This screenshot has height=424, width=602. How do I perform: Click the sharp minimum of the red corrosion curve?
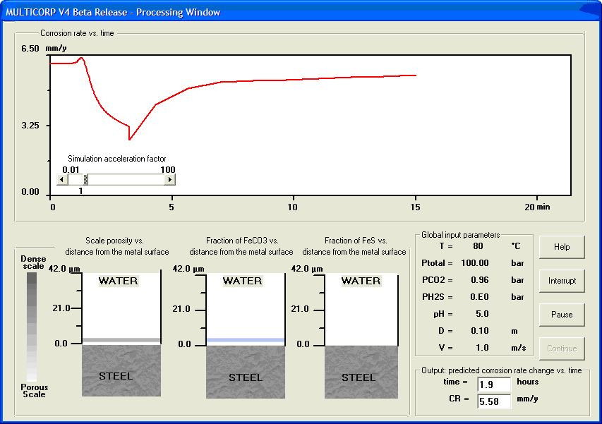tap(129, 140)
